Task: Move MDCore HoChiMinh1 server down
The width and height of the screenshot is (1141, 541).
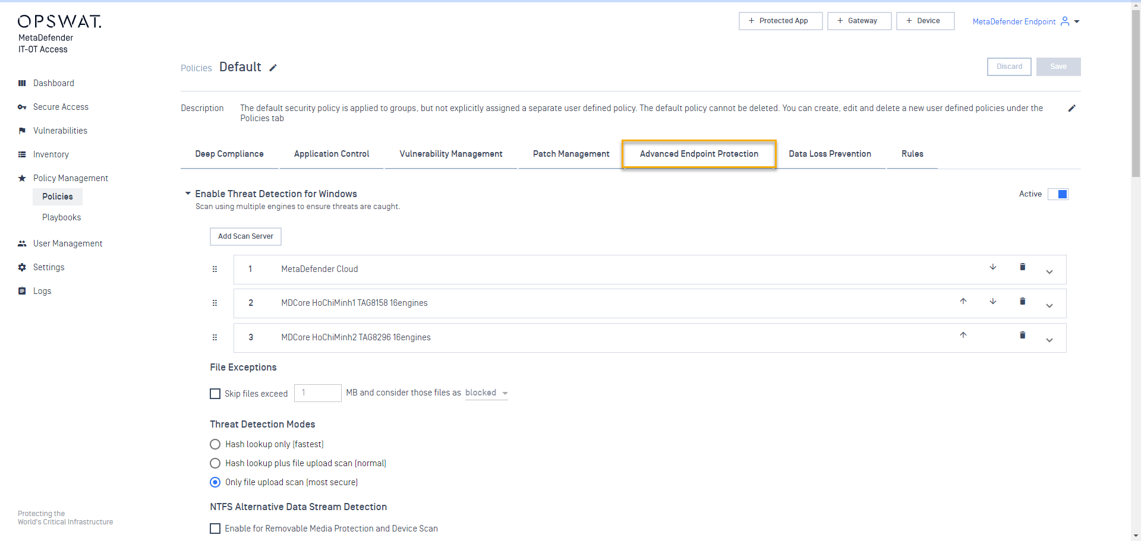Action: pos(993,301)
